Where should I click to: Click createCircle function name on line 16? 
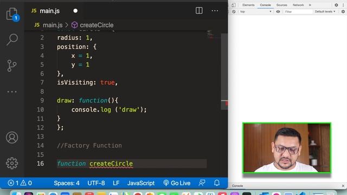pyautogui.click(x=111, y=164)
